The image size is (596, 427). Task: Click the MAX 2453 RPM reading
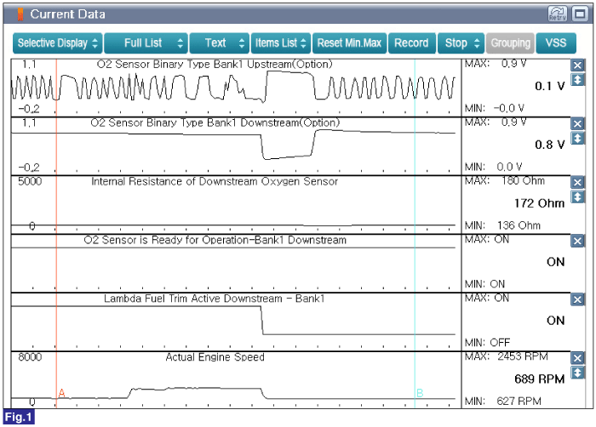point(507,356)
